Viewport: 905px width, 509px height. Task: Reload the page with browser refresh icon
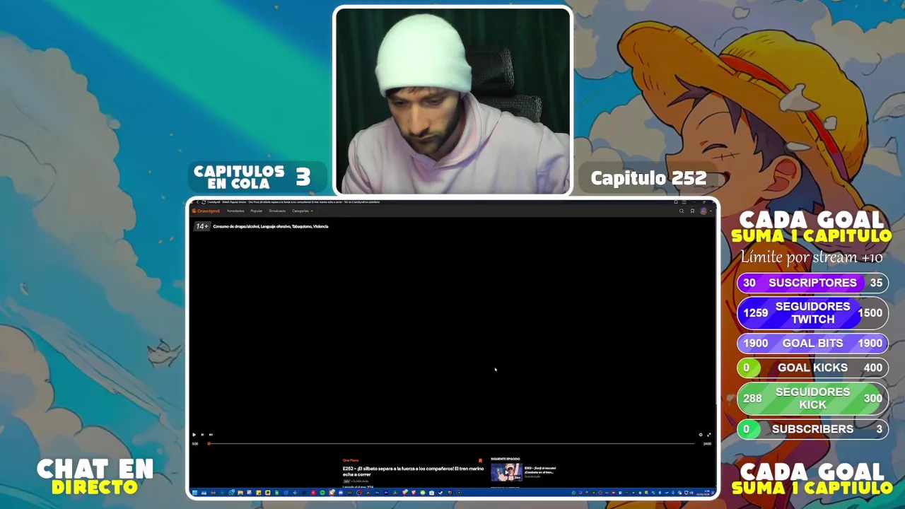pyautogui.click(x=204, y=202)
